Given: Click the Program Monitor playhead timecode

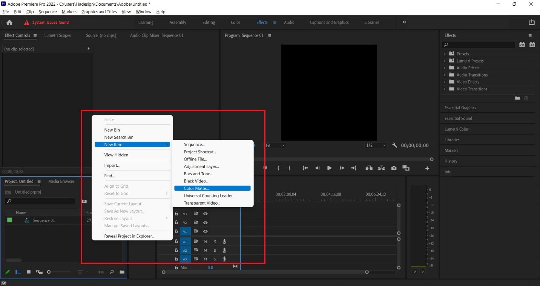Looking at the screenshot, I should (x=415, y=145).
